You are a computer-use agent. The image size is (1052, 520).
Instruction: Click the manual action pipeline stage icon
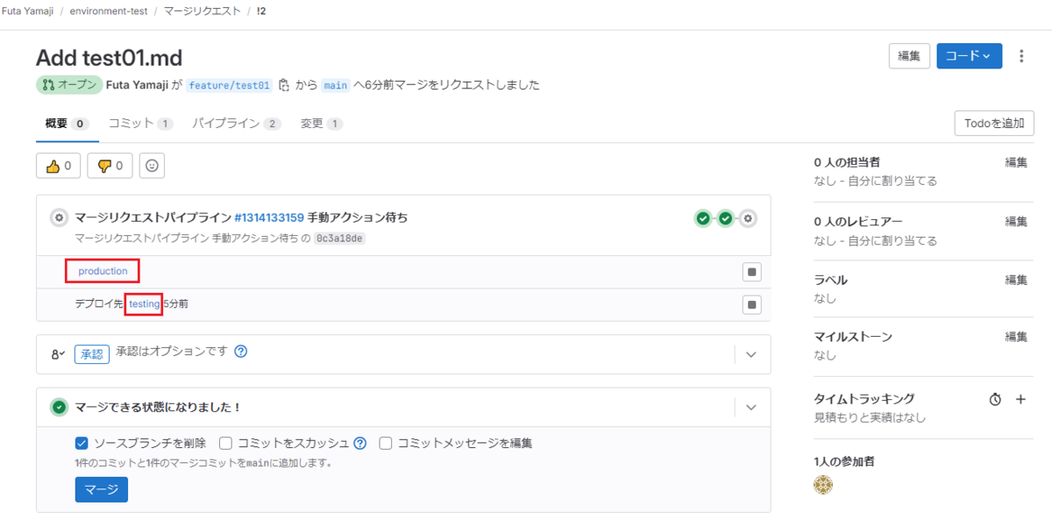pos(748,218)
